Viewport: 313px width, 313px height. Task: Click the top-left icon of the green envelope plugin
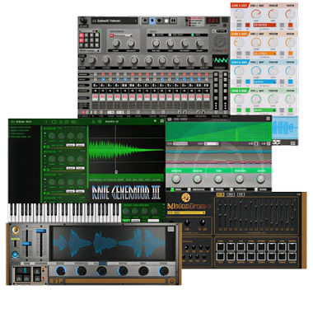pos(169,119)
